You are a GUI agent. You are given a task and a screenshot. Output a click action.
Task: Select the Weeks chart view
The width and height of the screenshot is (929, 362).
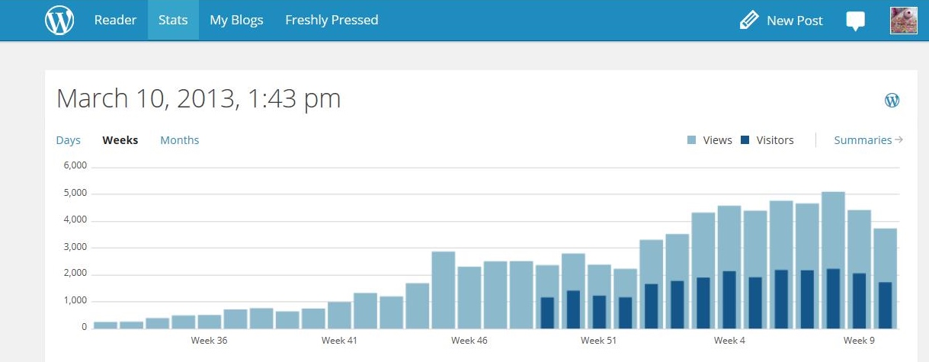coord(120,140)
